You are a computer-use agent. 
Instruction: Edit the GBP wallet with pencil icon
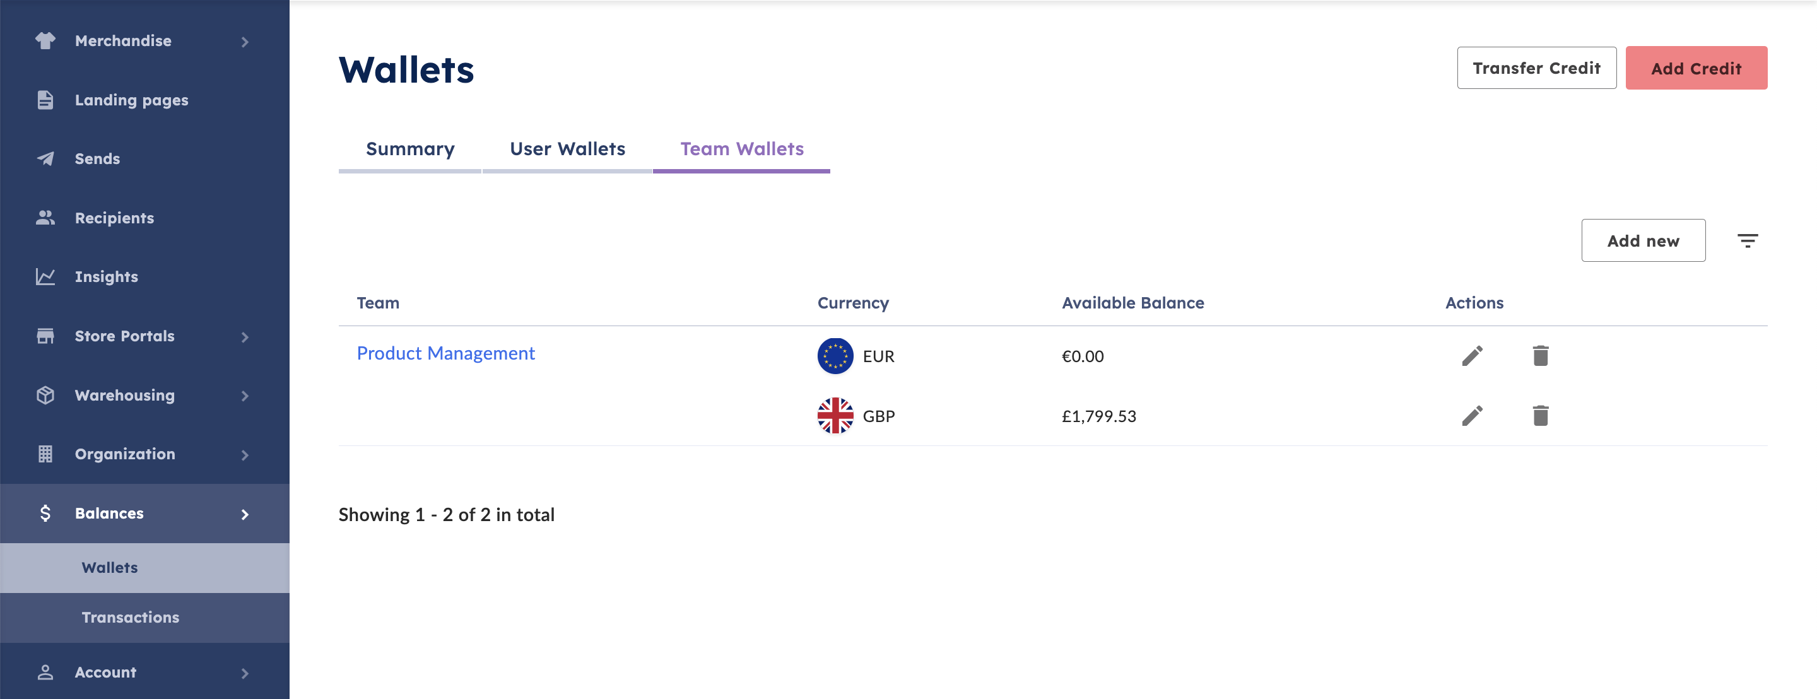pos(1471,416)
